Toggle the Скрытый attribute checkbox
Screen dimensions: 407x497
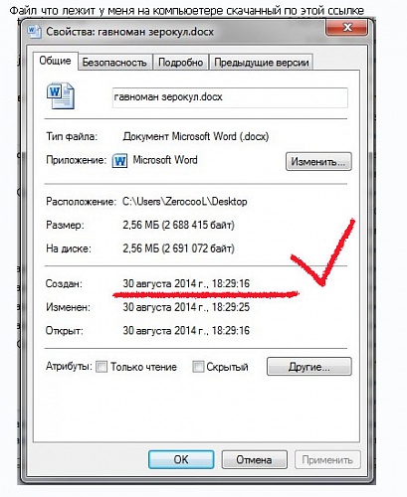(x=198, y=367)
